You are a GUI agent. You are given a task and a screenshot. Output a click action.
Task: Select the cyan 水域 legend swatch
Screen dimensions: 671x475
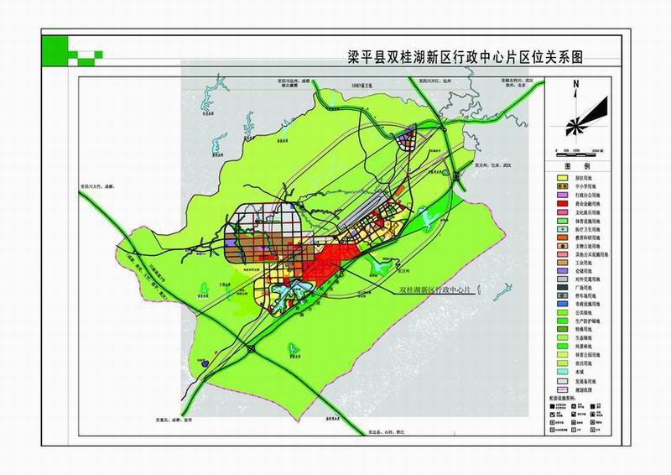tap(562, 373)
